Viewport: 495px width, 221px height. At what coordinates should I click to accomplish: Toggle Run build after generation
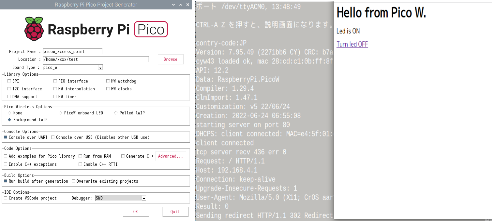[x=6, y=181]
